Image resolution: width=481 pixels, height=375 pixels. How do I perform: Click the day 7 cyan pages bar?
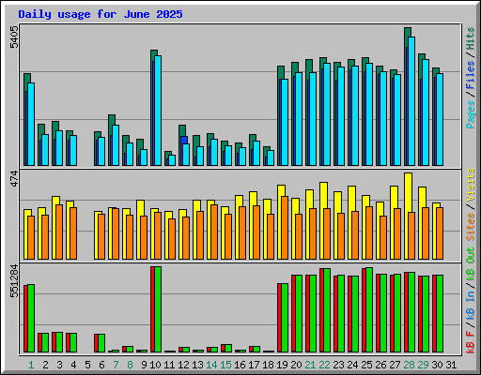point(116,145)
